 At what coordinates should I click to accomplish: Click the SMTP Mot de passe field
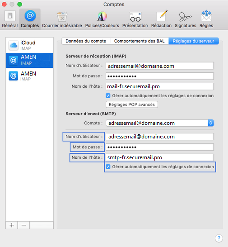pyautogui.click(x=160, y=147)
